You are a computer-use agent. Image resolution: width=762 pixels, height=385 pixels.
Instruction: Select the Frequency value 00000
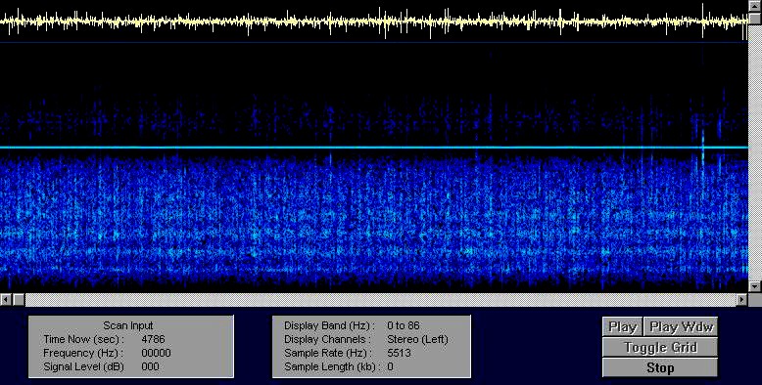(x=156, y=353)
